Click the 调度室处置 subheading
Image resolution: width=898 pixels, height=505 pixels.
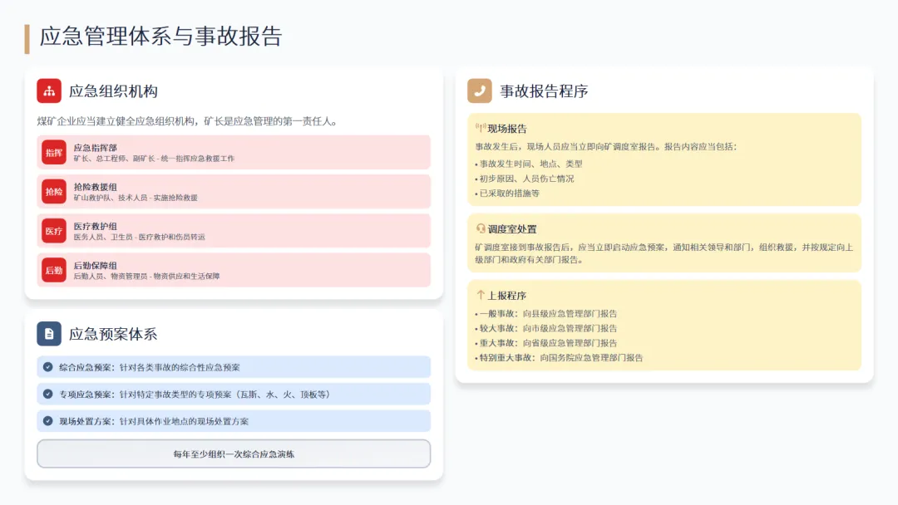(x=512, y=229)
